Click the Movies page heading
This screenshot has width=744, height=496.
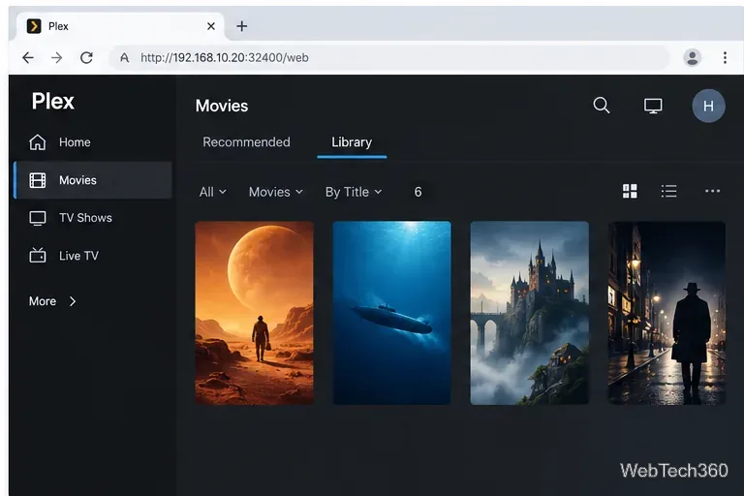[x=222, y=106]
